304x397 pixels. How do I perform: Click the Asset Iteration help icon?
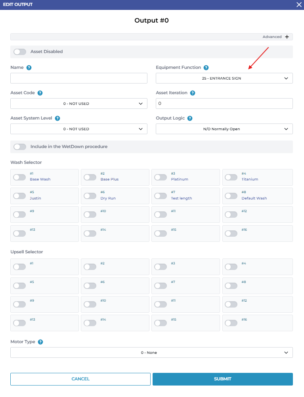193,93
